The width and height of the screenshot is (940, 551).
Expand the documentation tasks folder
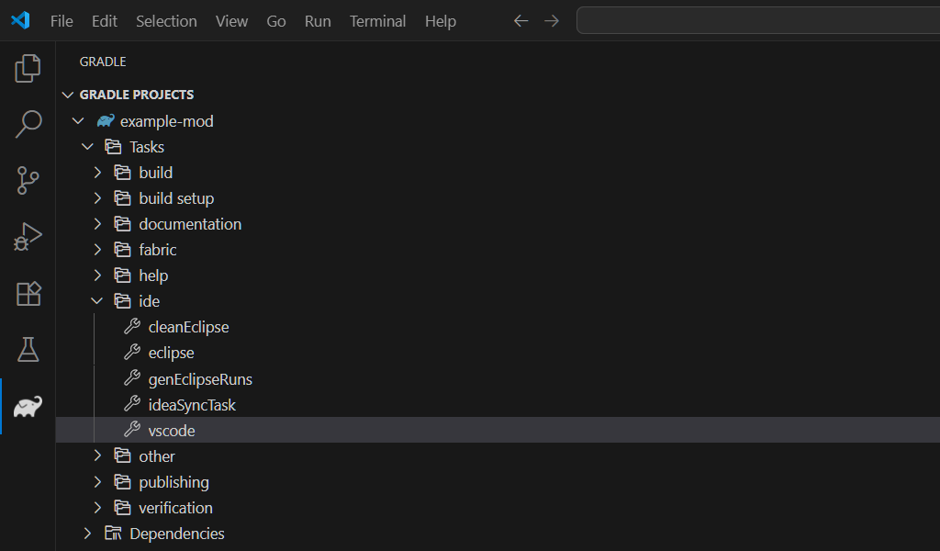(97, 223)
